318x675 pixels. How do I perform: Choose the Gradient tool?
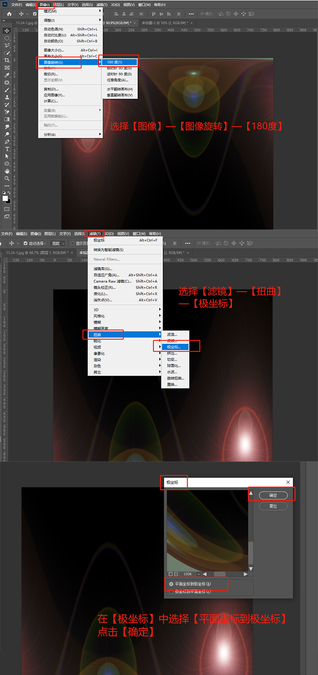click(7, 119)
